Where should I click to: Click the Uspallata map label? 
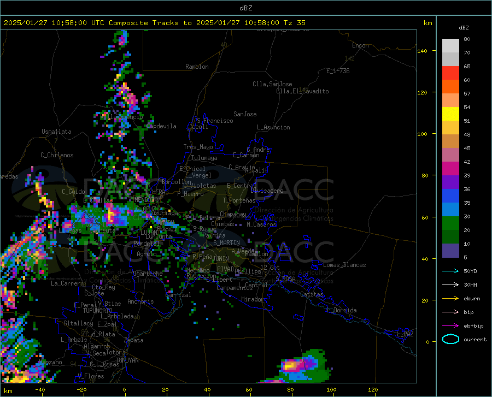[x=56, y=132]
